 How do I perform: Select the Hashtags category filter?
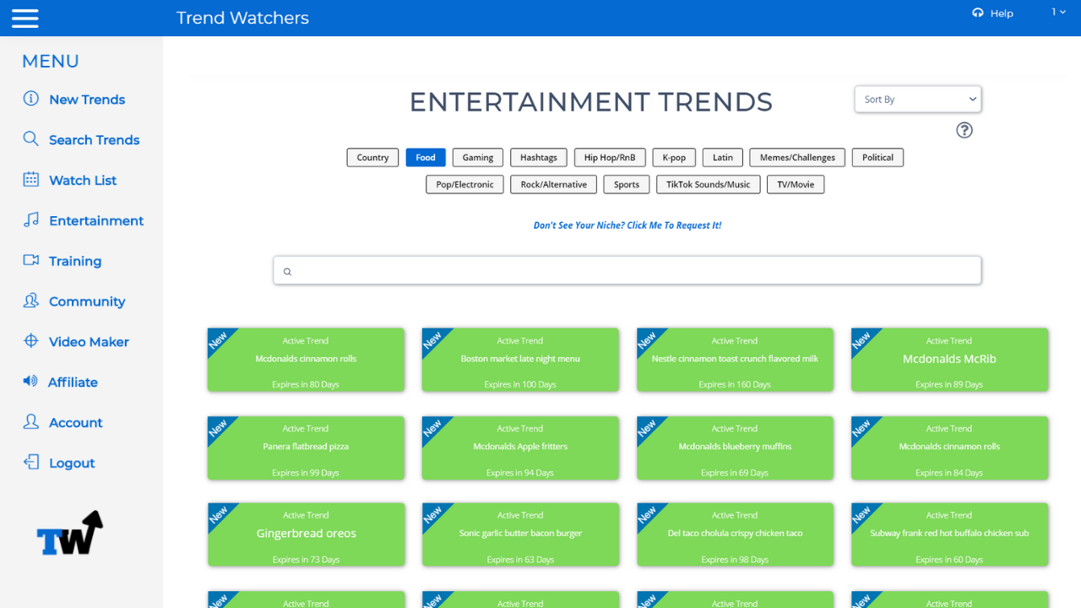tap(539, 157)
